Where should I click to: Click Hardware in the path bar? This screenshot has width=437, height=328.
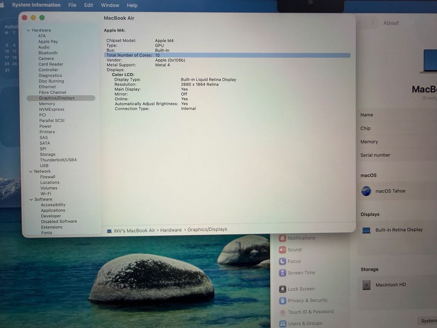(171, 230)
